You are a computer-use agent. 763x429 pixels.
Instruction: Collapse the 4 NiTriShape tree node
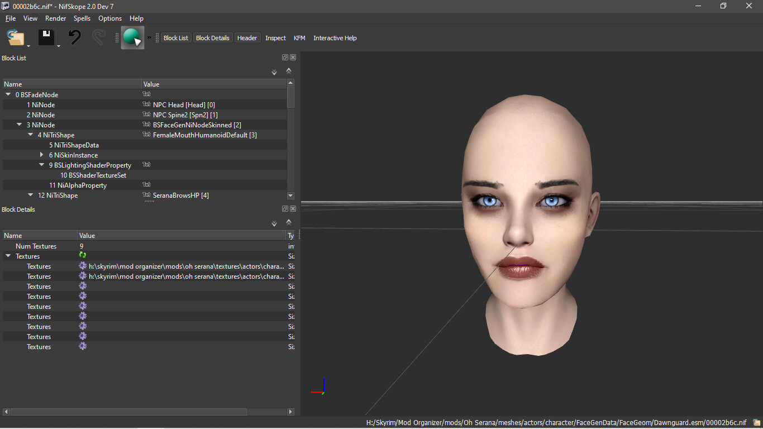(30, 135)
